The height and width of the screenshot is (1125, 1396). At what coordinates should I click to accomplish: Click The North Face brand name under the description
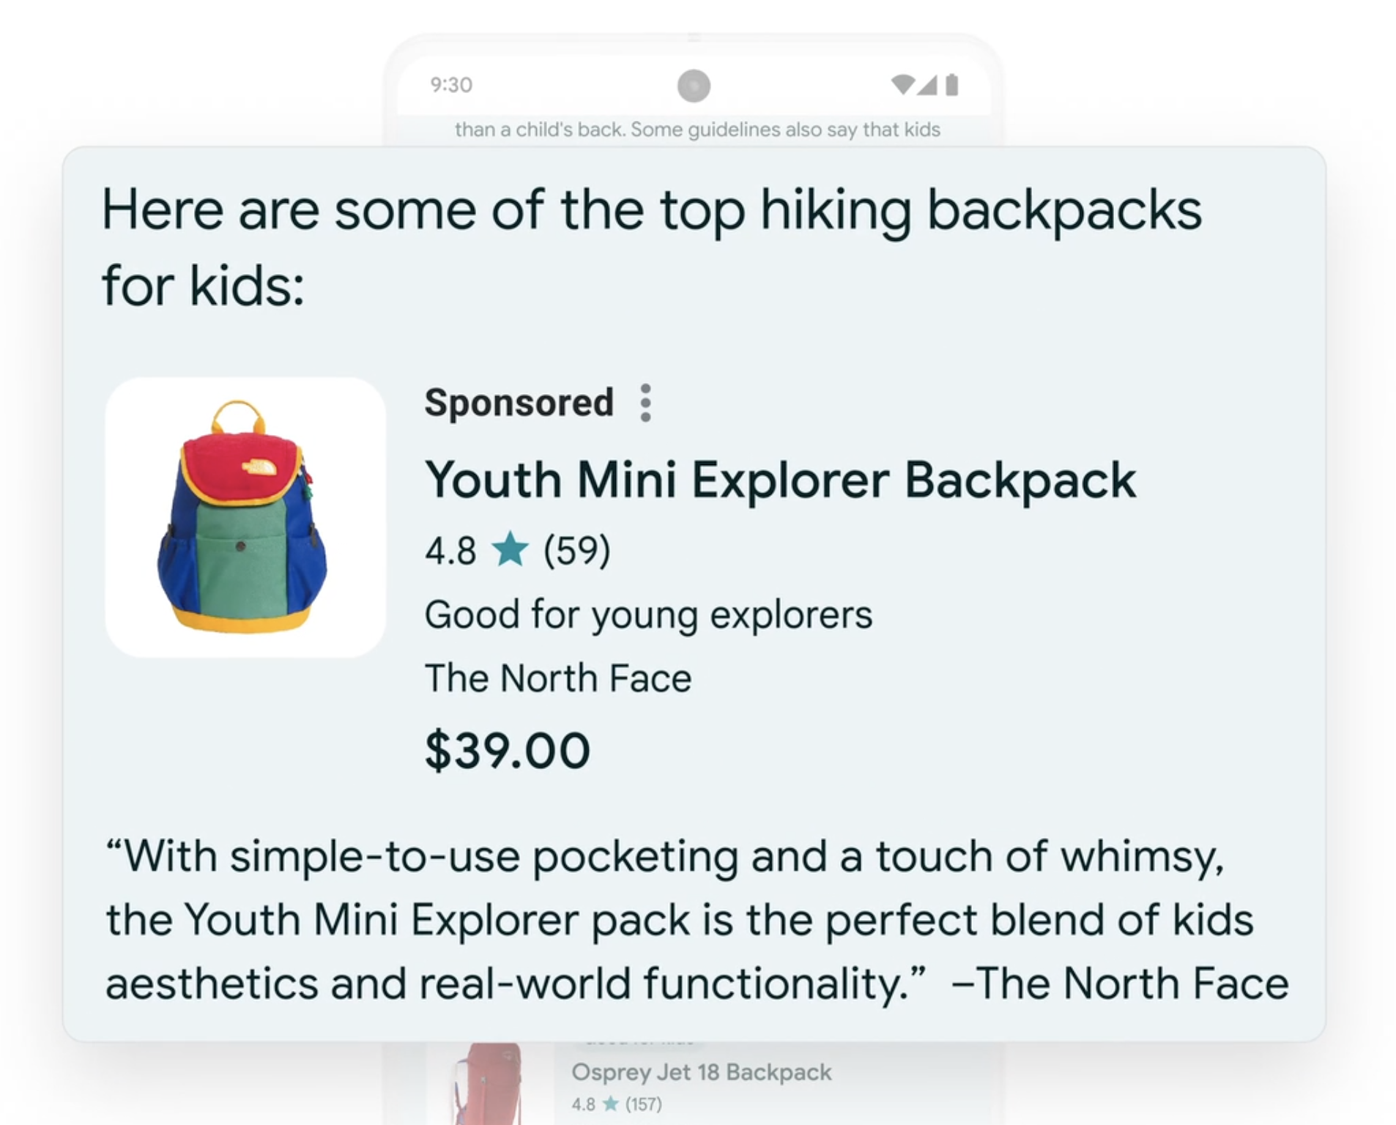point(558,678)
